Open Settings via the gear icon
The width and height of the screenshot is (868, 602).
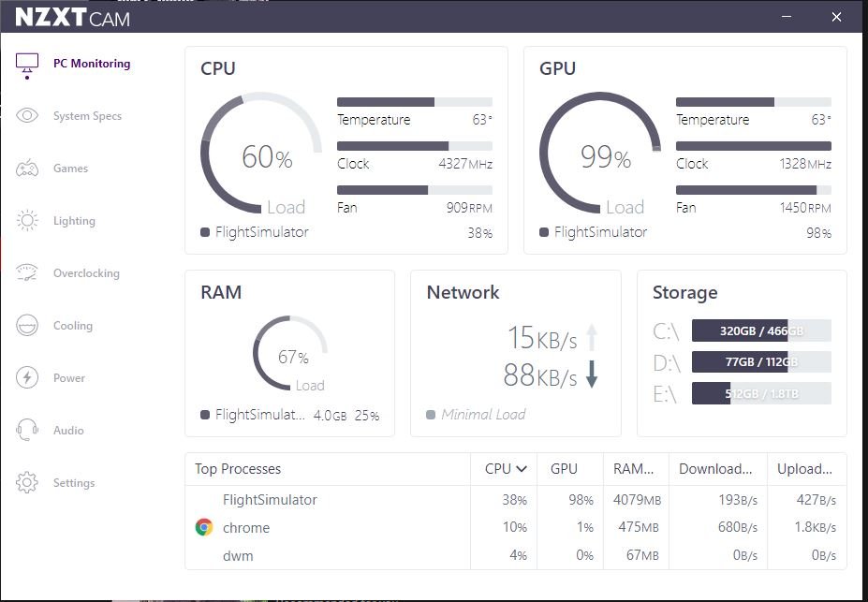pos(27,483)
